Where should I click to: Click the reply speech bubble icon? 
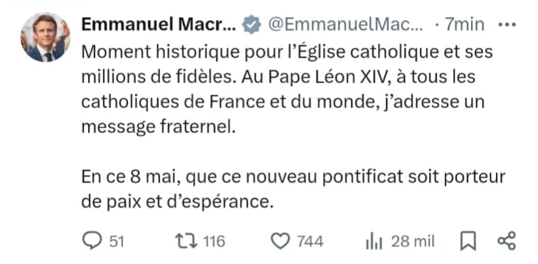[x=93, y=241]
